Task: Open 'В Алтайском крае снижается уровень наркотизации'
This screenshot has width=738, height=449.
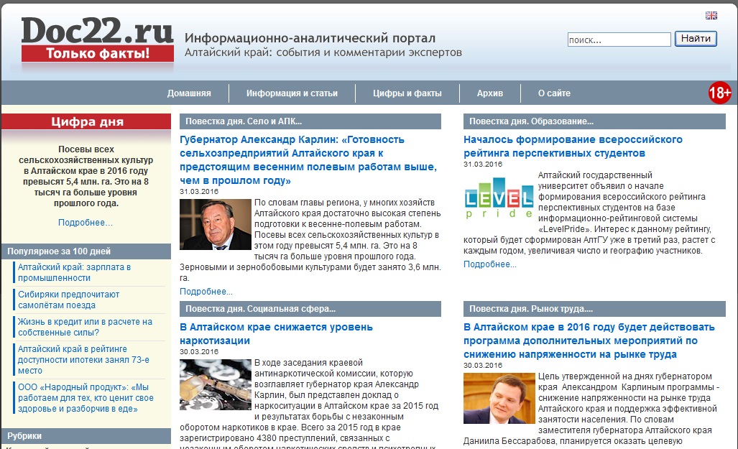Action: (x=276, y=334)
